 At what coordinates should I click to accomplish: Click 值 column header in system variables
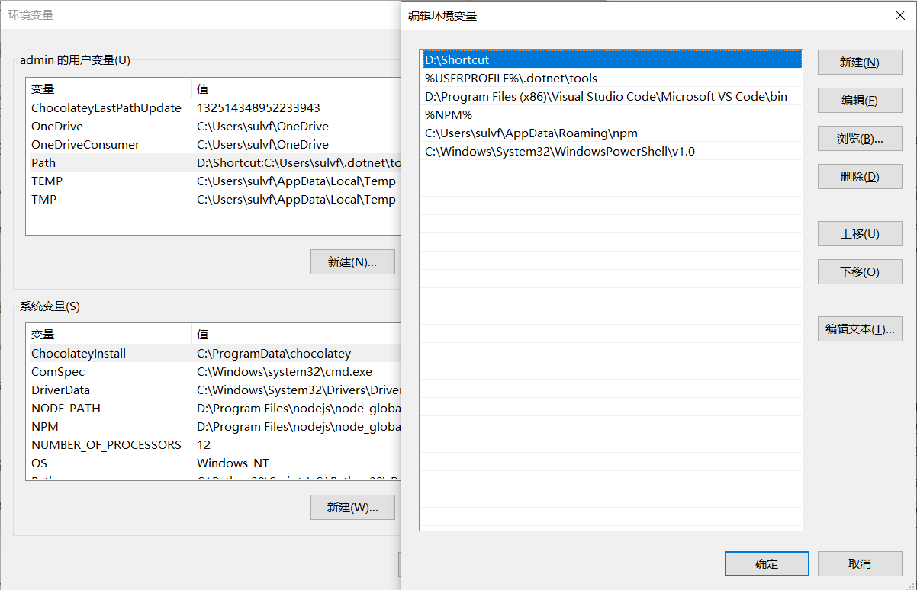pos(297,334)
